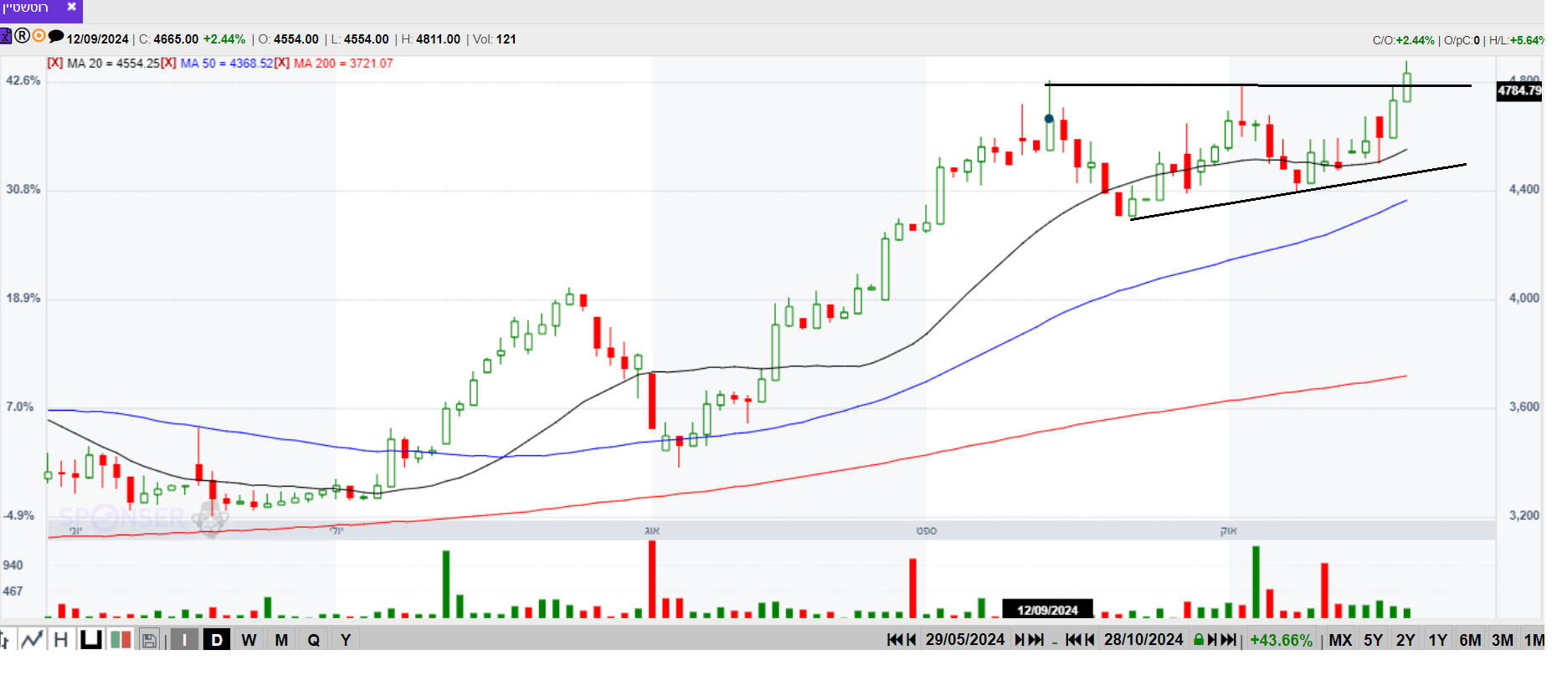
Task: Open the speech bubble comments icon
Action: pos(56,36)
